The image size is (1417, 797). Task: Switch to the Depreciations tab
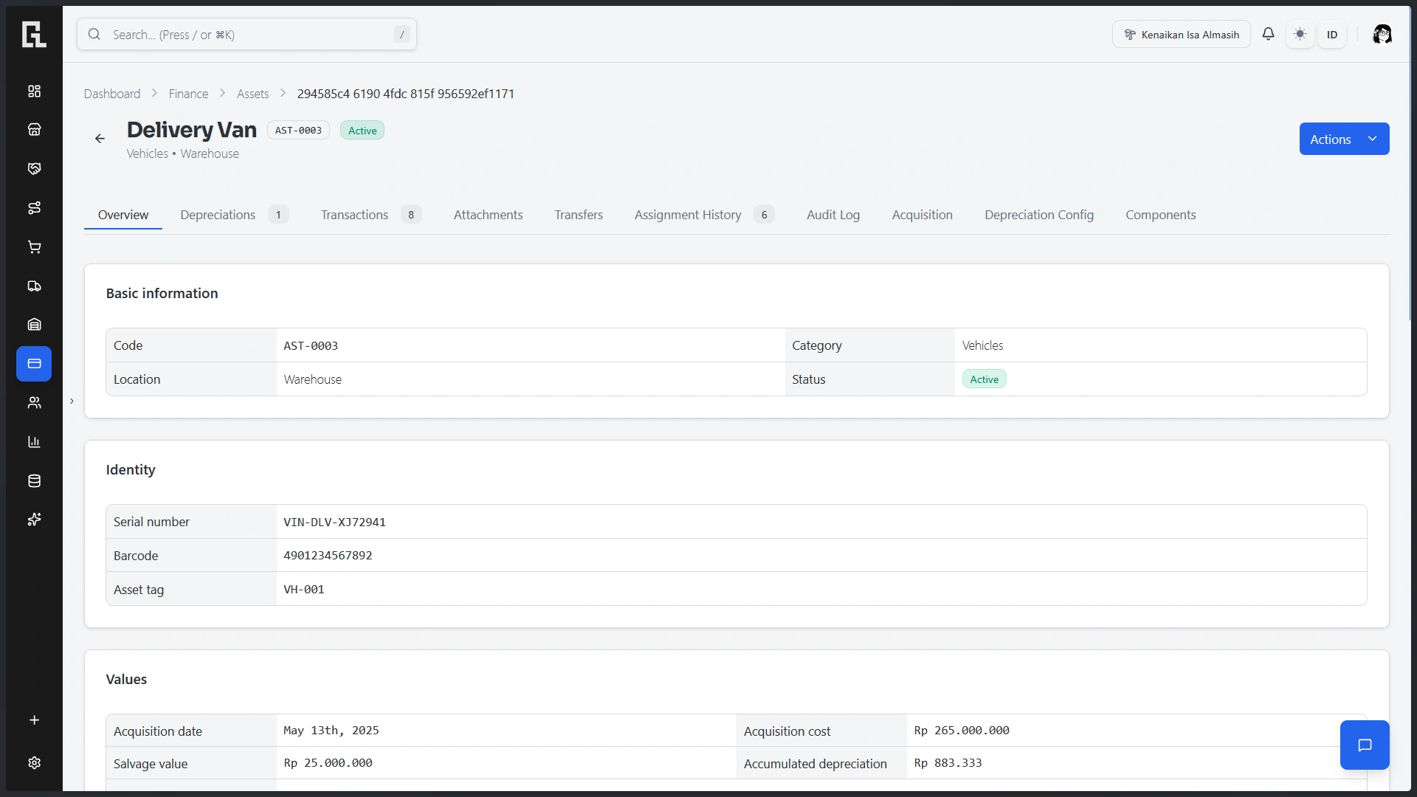point(234,215)
